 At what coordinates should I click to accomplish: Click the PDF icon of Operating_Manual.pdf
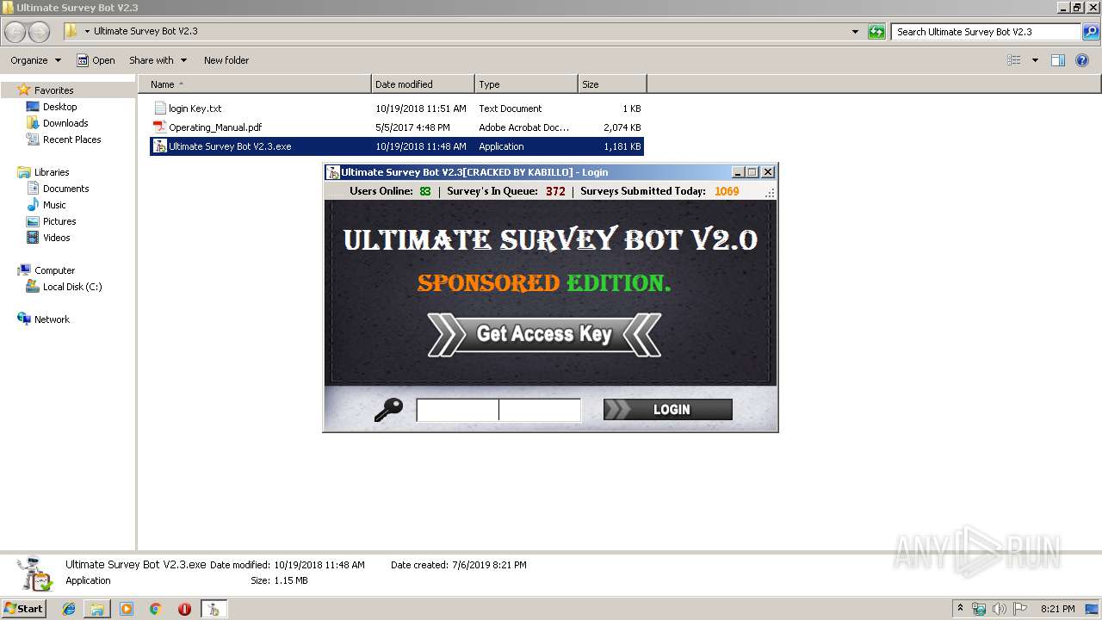(x=159, y=127)
